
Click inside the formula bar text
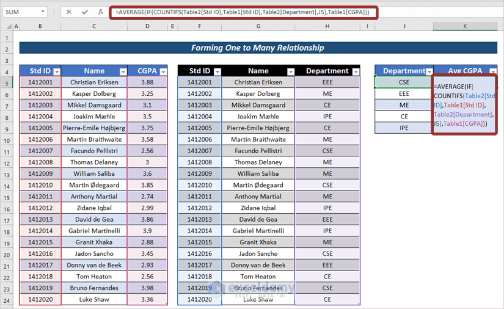(x=243, y=12)
